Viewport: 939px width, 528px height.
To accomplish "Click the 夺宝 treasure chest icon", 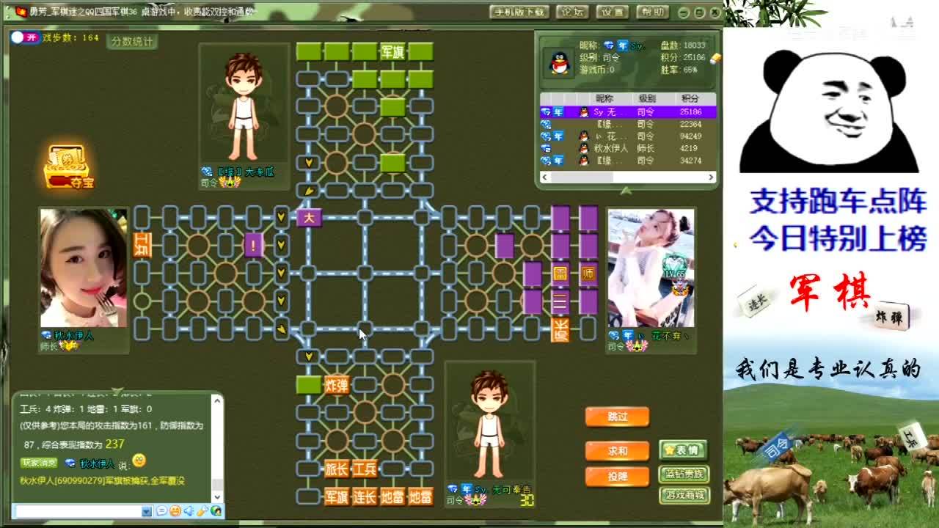I will tap(67, 166).
